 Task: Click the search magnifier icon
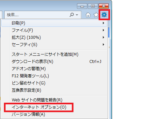72,15
